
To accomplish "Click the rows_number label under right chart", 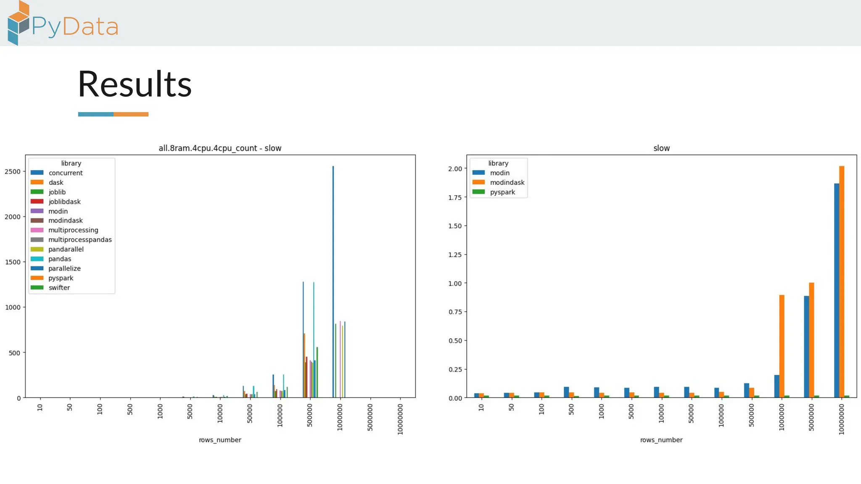I will click(661, 440).
